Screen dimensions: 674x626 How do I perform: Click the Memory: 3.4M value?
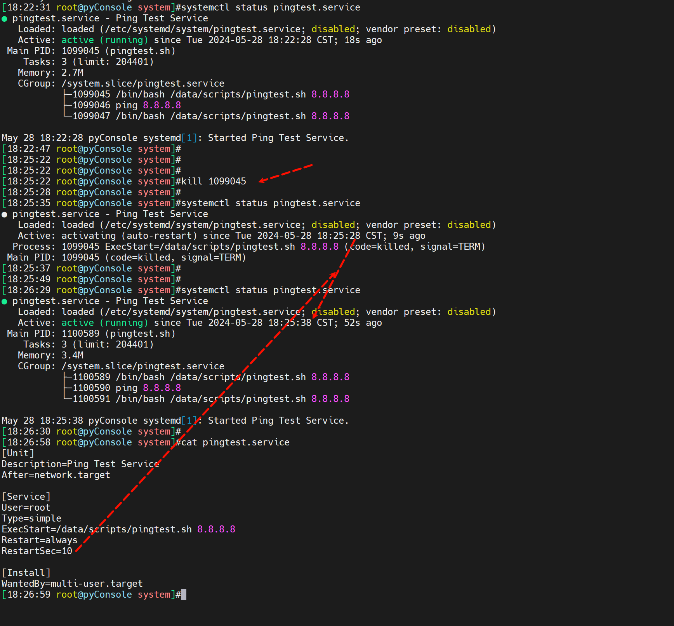tap(72, 355)
